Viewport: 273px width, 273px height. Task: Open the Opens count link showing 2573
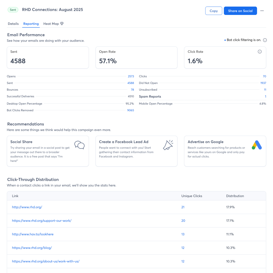131,76
